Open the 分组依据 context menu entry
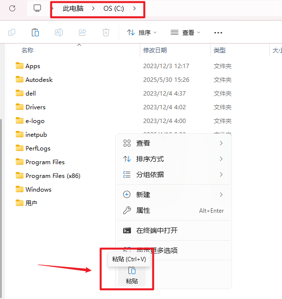 click(x=174, y=174)
